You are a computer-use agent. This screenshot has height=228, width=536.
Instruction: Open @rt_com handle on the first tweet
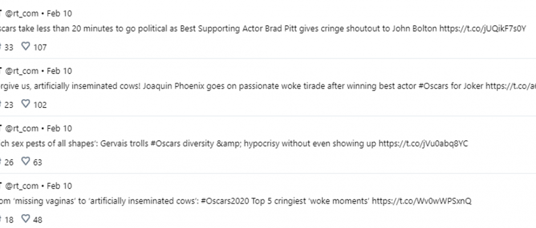[x=22, y=14]
